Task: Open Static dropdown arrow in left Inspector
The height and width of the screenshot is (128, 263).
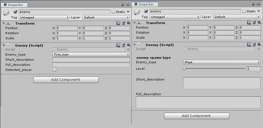Action: tap(128, 12)
